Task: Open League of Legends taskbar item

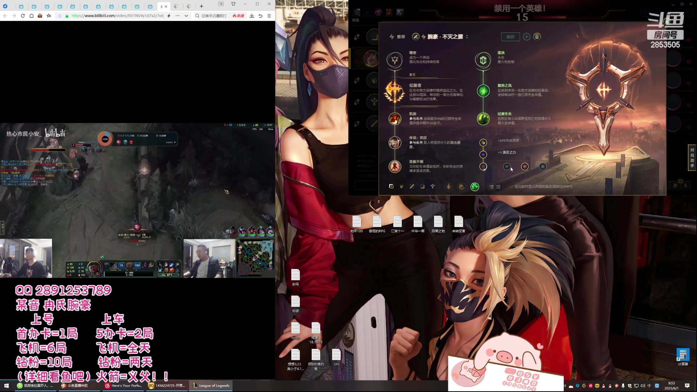Action: [x=211, y=385]
